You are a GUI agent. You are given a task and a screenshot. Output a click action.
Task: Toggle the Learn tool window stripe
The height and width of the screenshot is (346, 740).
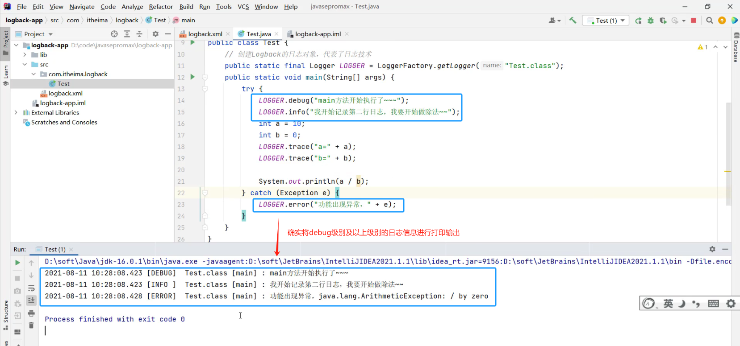pyautogui.click(x=5, y=75)
